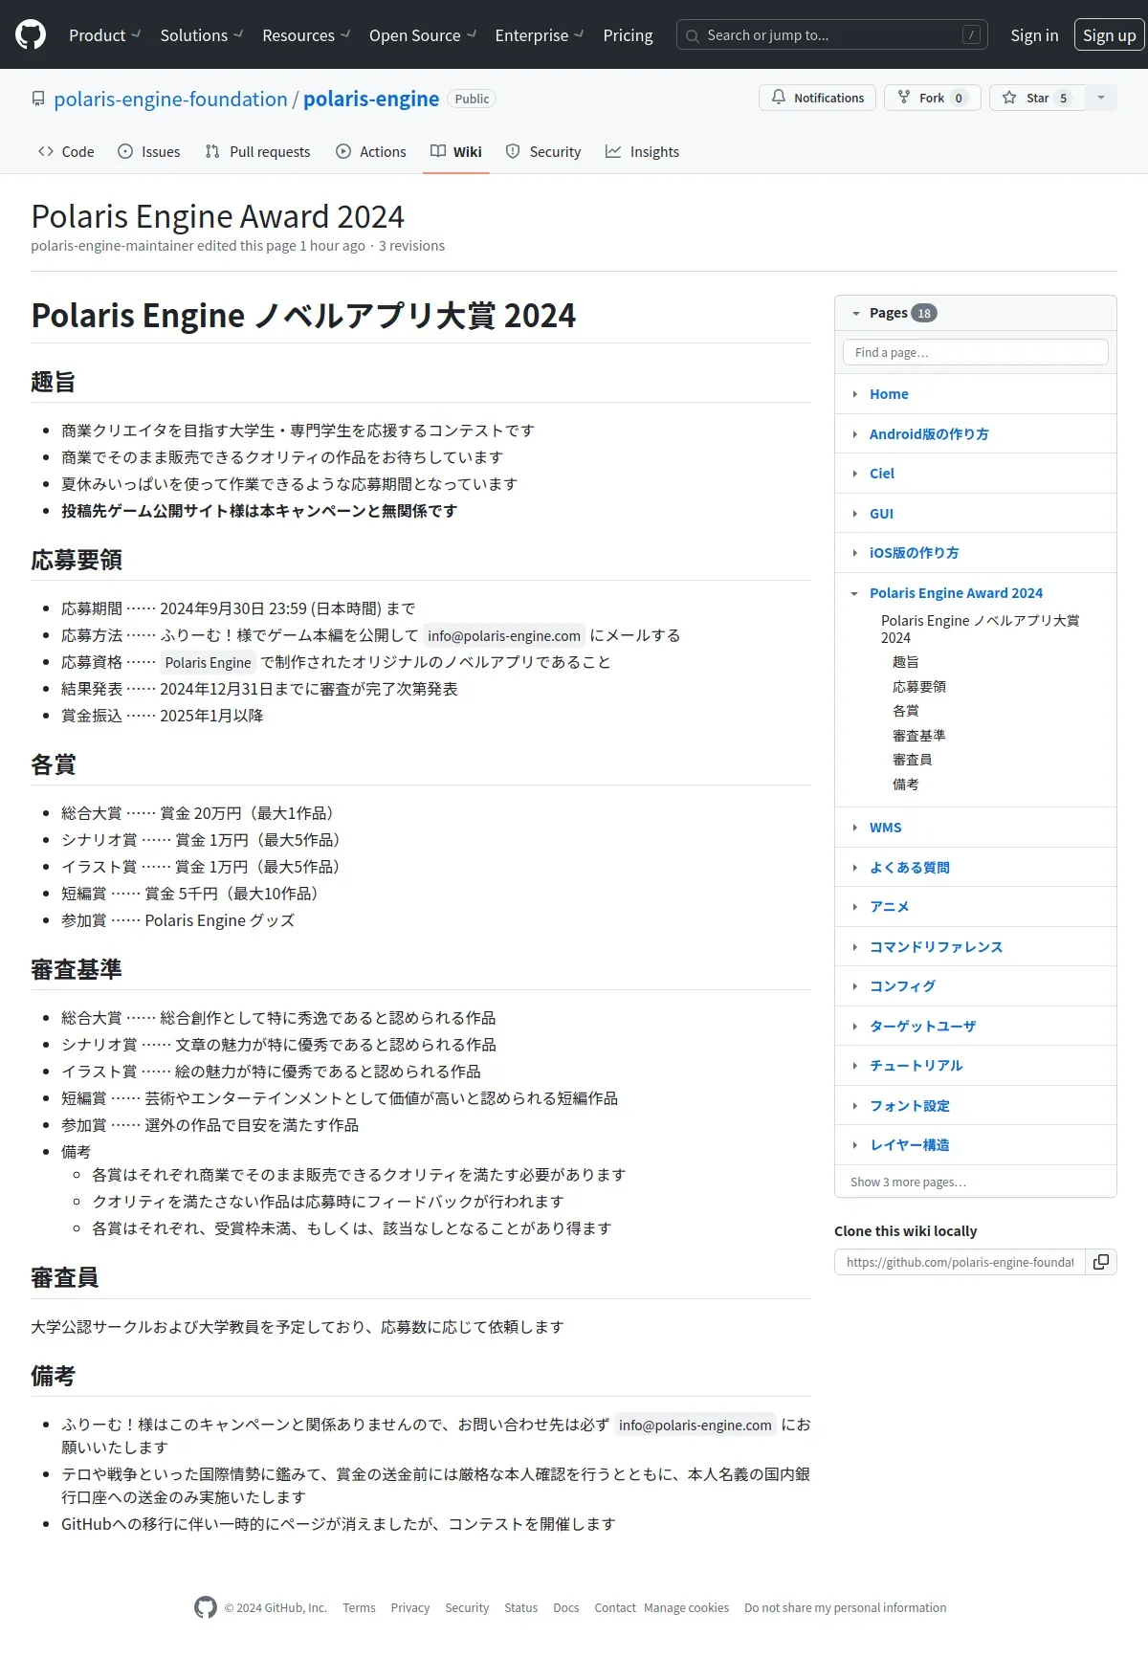This screenshot has width=1148, height=1658.
Task: Expand the WMS page entry arrow
Action: click(x=855, y=828)
